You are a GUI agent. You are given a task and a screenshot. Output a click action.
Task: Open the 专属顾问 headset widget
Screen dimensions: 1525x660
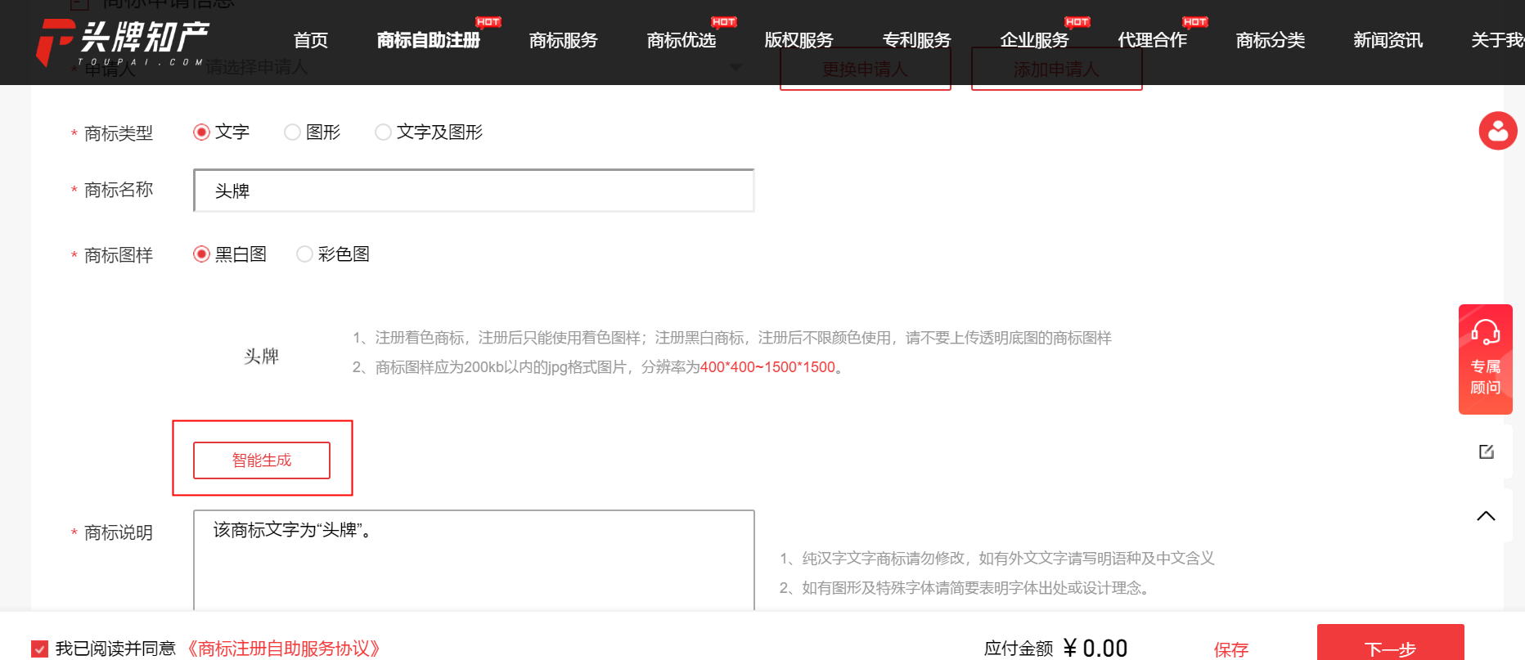[1485, 359]
